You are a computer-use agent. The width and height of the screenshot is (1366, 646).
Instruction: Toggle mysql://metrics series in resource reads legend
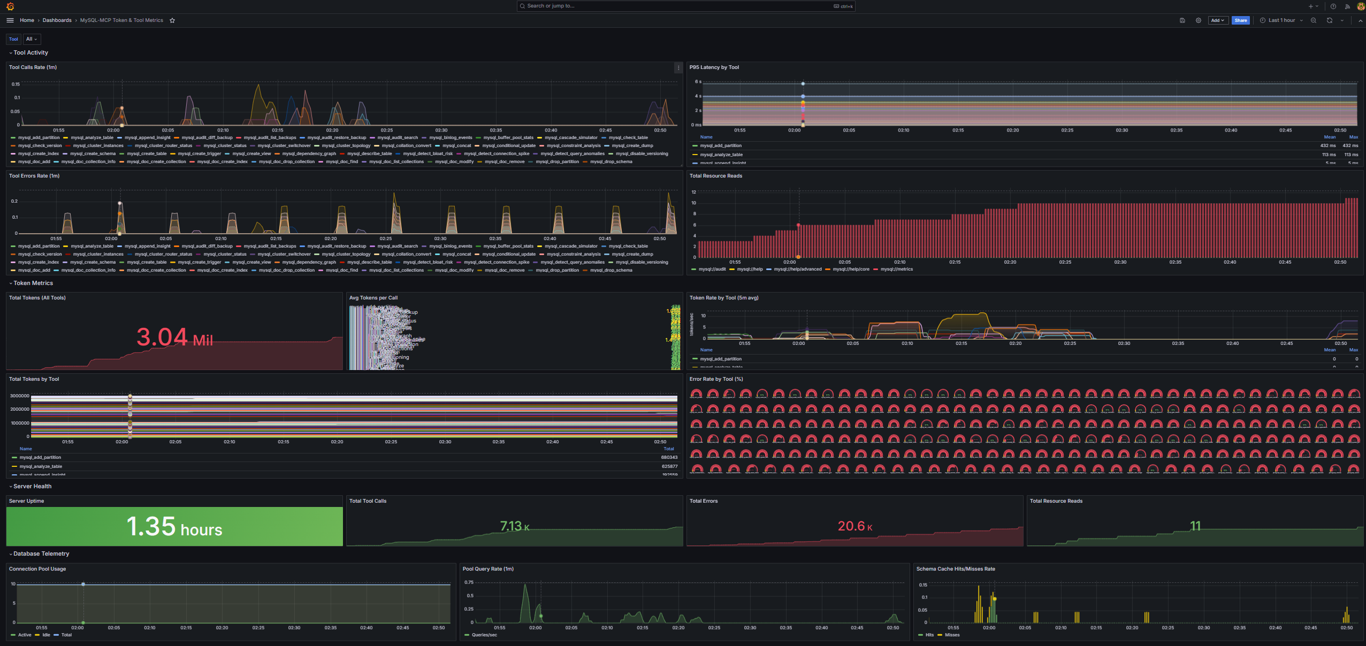(x=897, y=269)
